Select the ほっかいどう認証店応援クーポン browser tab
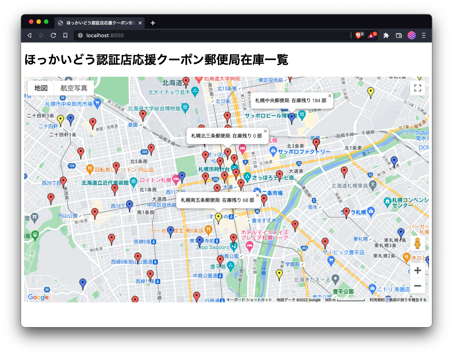The width and height of the screenshot is (453, 355). [x=100, y=23]
